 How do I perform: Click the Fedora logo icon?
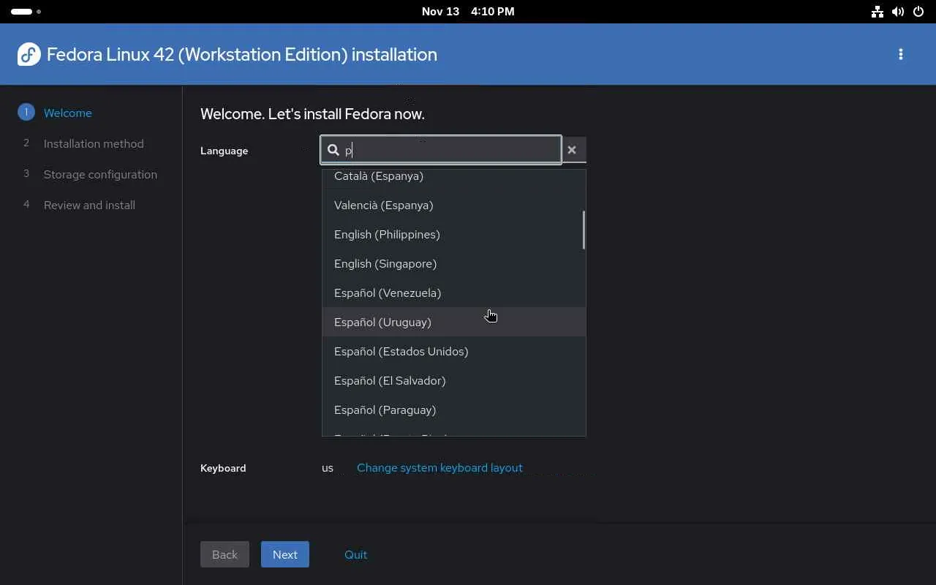[29, 55]
